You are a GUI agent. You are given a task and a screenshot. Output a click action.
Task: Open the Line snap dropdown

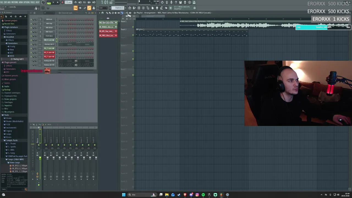pyautogui.click(x=104, y=8)
